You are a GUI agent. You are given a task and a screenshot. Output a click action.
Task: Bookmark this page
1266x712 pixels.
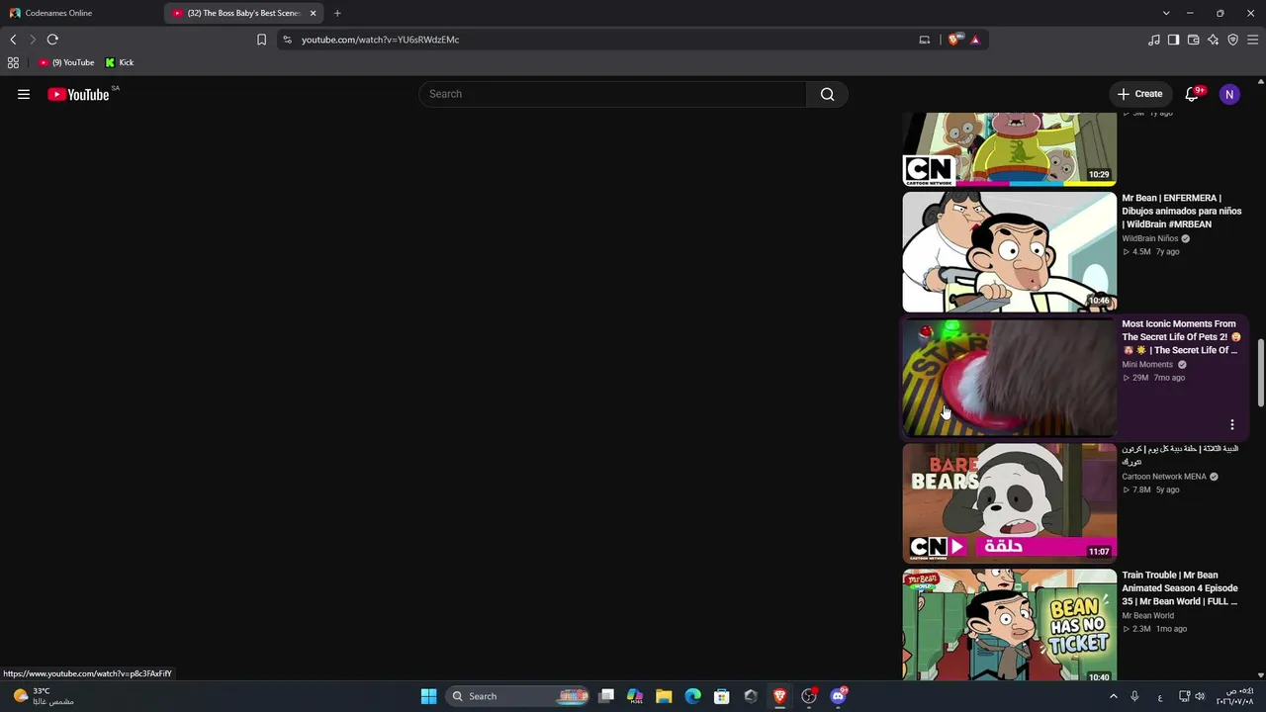tap(261, 40)
